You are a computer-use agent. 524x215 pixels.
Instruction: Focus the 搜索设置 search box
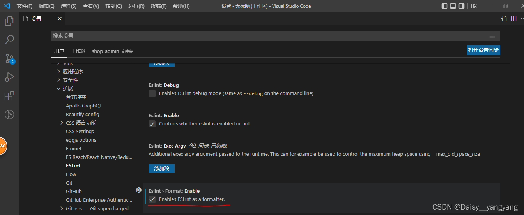coord(275,36)
